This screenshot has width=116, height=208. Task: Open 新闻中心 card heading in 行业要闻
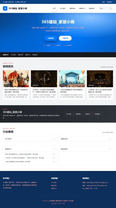click(8, 149)
